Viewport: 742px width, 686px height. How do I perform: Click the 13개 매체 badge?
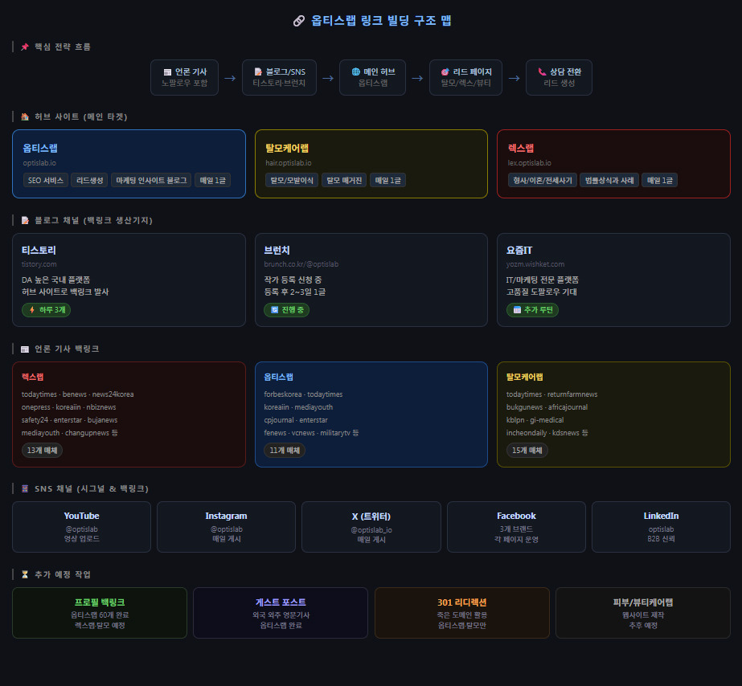(x=42, y=451)
